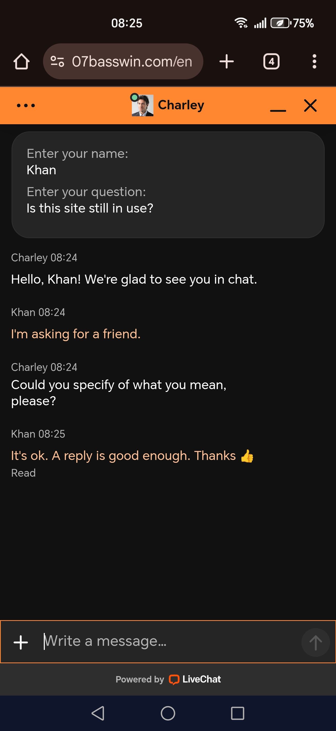The width and height of the screenshot is (336, 731).
Task: Open Android recent apps square
Action: pyautogui.click(x=237, y=713)
